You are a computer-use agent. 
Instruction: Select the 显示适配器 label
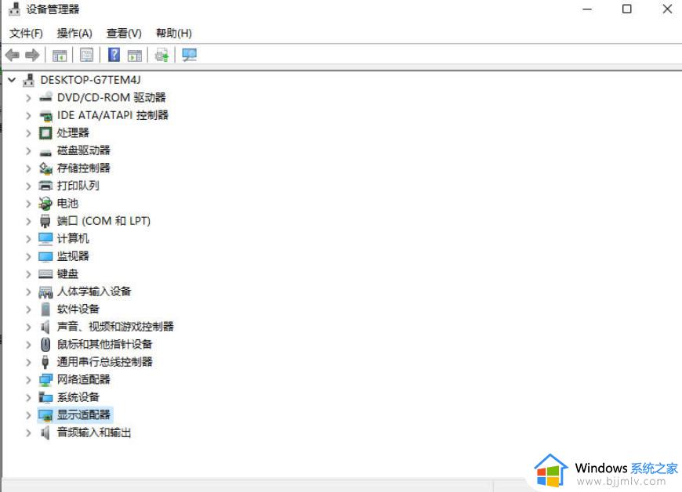point(84,414)
